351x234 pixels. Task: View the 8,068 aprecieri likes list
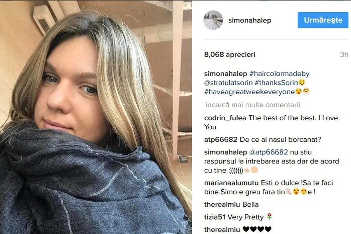(230, 54)
